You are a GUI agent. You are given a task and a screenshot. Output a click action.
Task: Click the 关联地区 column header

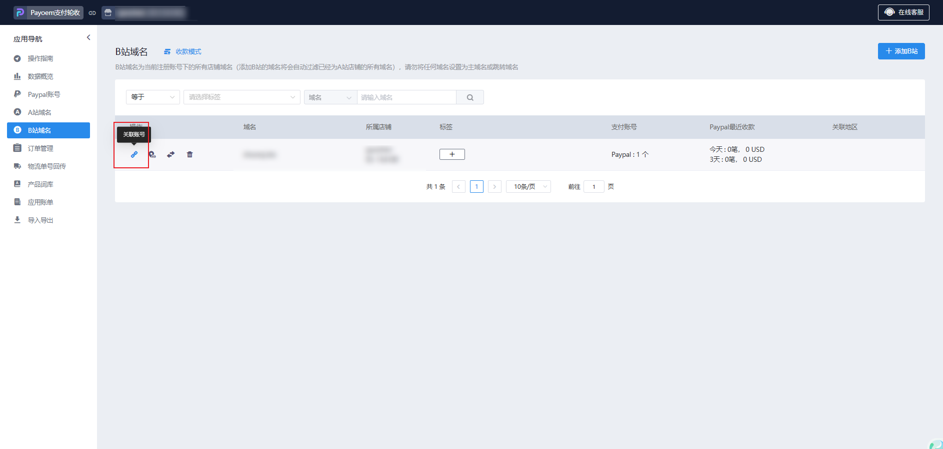tap(845, 127)
